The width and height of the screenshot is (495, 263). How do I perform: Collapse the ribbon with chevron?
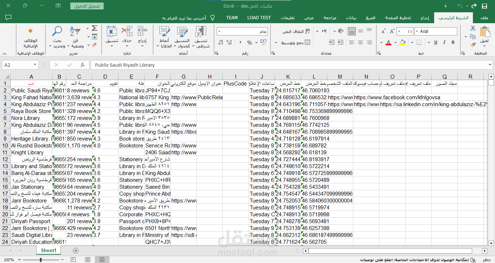4,53
